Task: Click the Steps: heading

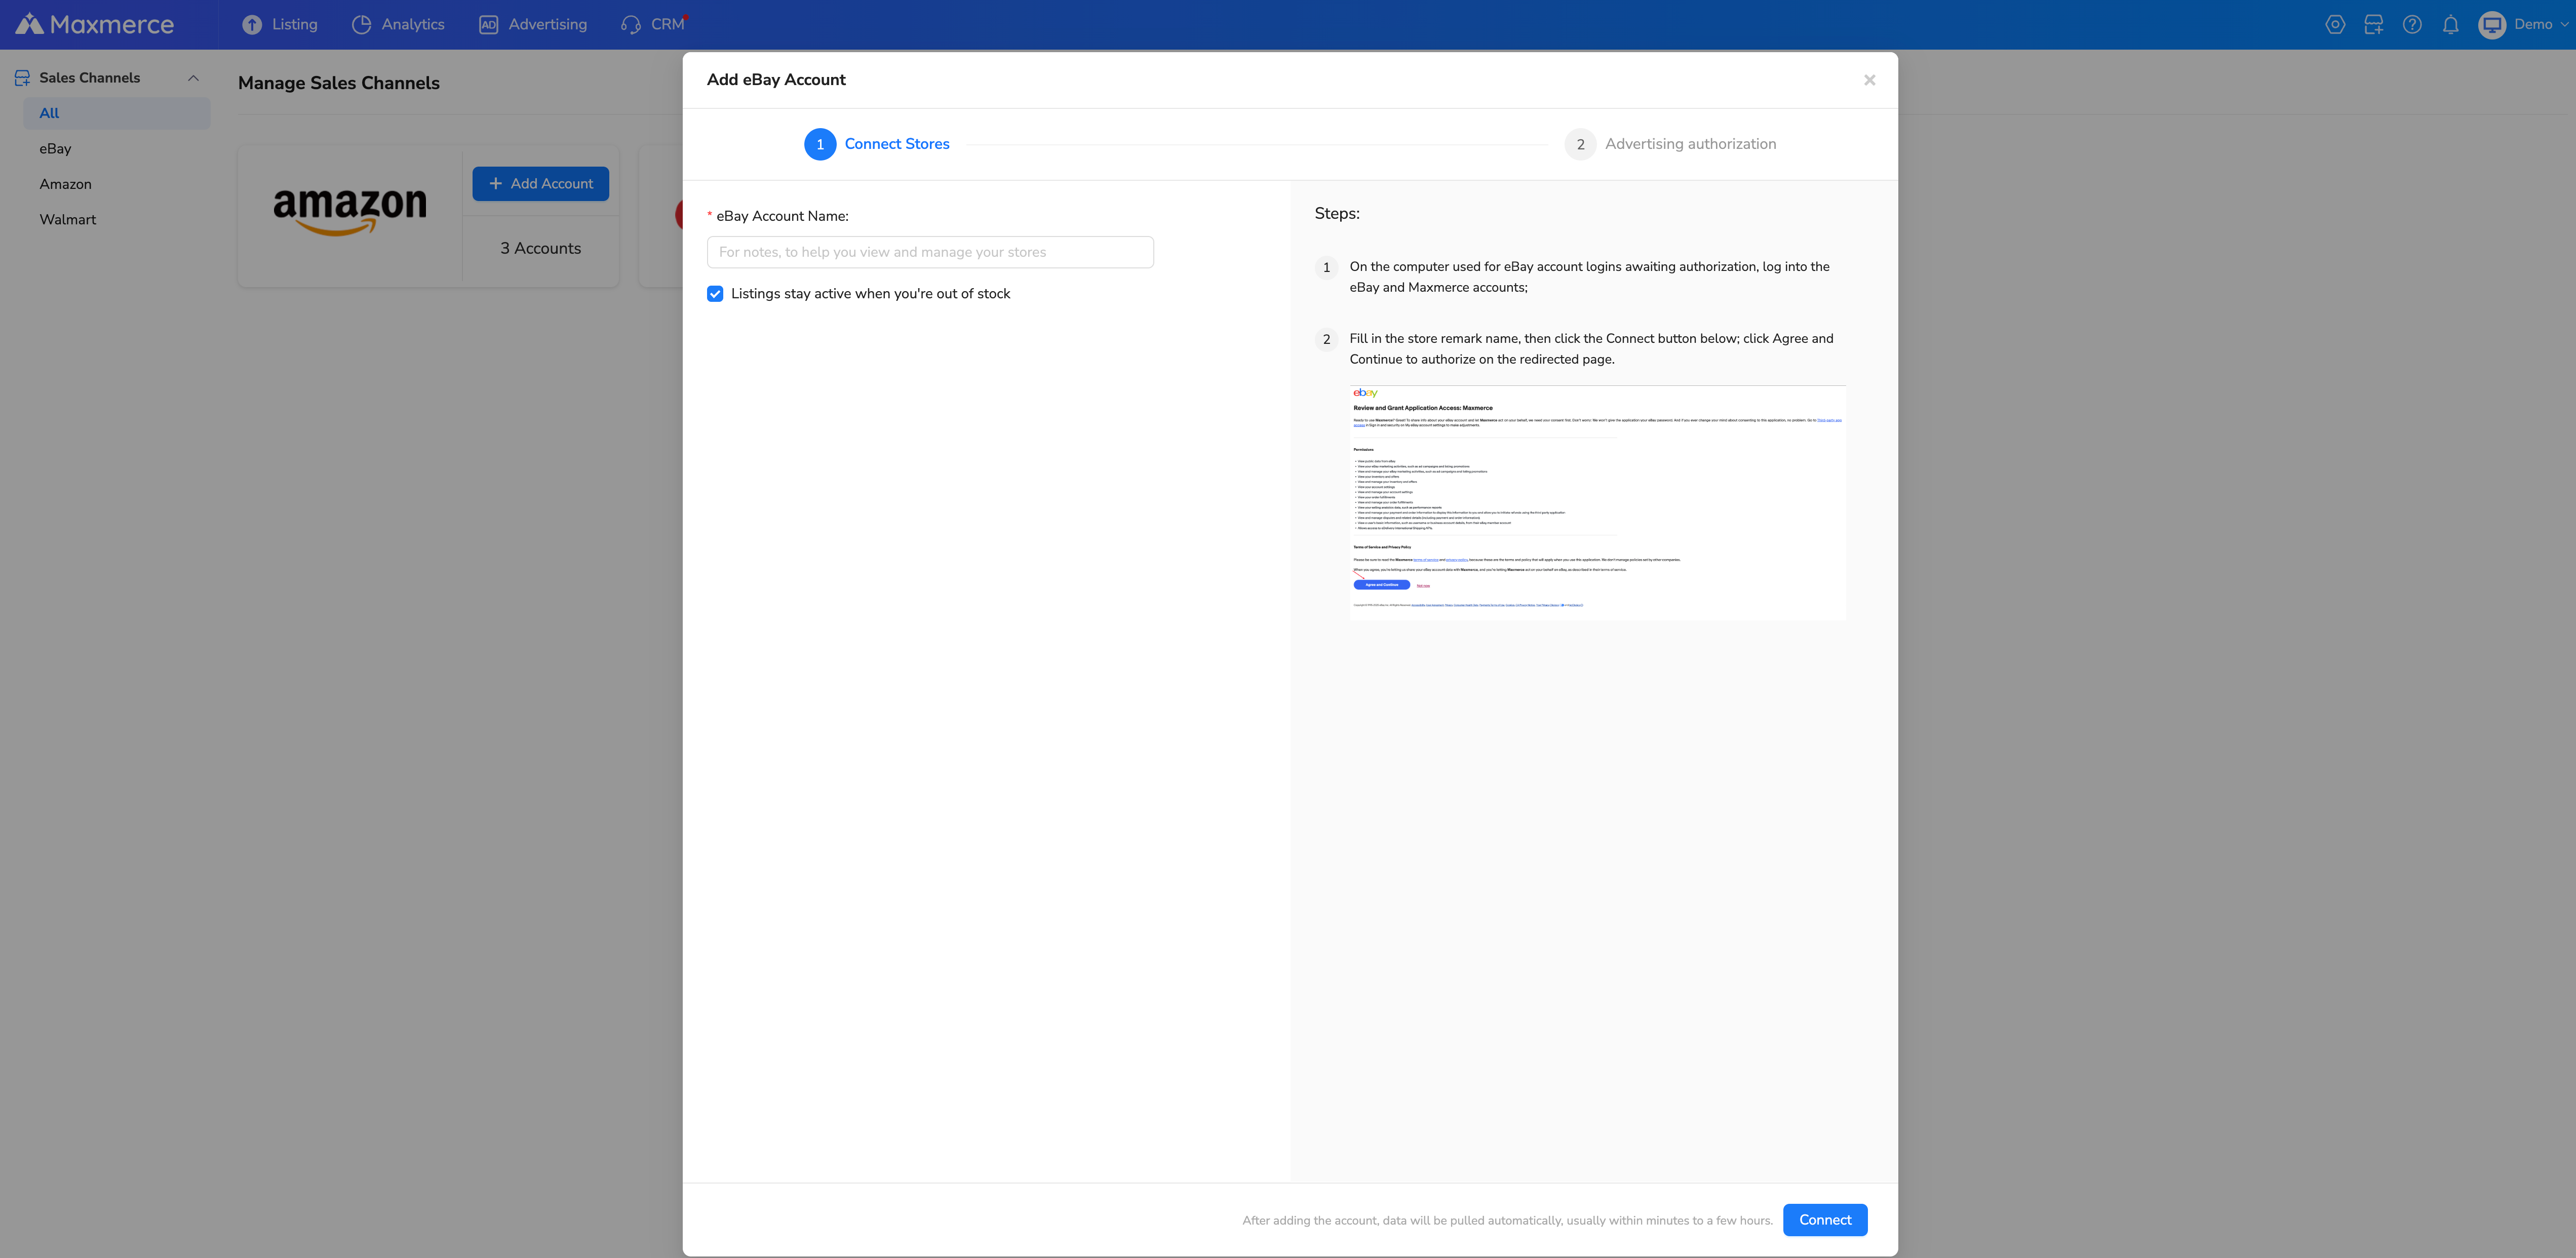Action: (1337, 213)
